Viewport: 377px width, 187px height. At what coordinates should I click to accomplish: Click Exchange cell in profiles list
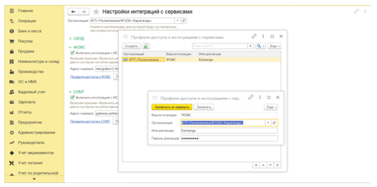(x=239, y=60)
